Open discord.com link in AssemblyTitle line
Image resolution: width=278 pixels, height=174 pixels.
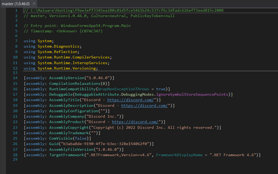point(131,100)
